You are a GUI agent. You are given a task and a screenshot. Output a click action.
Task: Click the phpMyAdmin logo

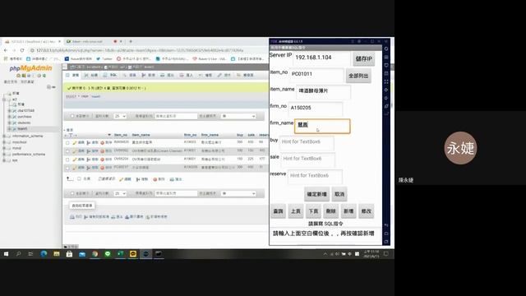pyautogui.click(x=30, y=68)
